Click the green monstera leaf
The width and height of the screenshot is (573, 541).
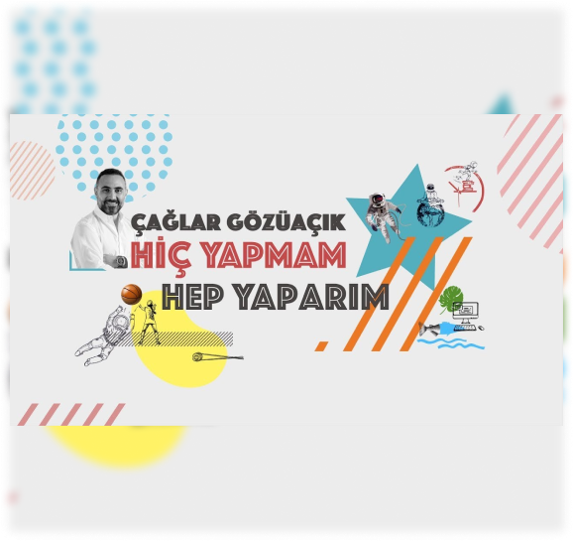coord(451,298)
